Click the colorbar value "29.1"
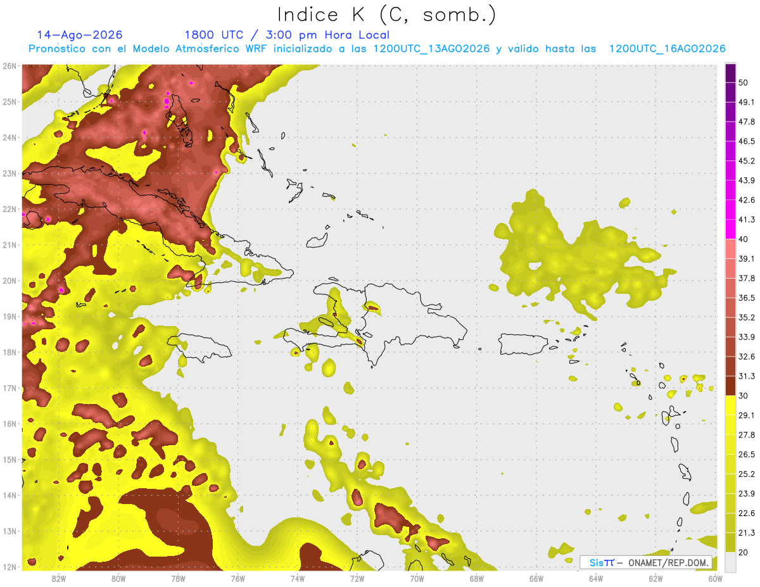The width and height of the screenshot is (760, 587). click(747, 415)
